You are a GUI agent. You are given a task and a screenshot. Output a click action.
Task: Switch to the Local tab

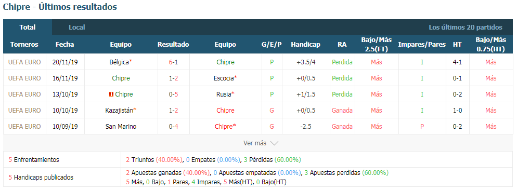click(x=77, y=28)
